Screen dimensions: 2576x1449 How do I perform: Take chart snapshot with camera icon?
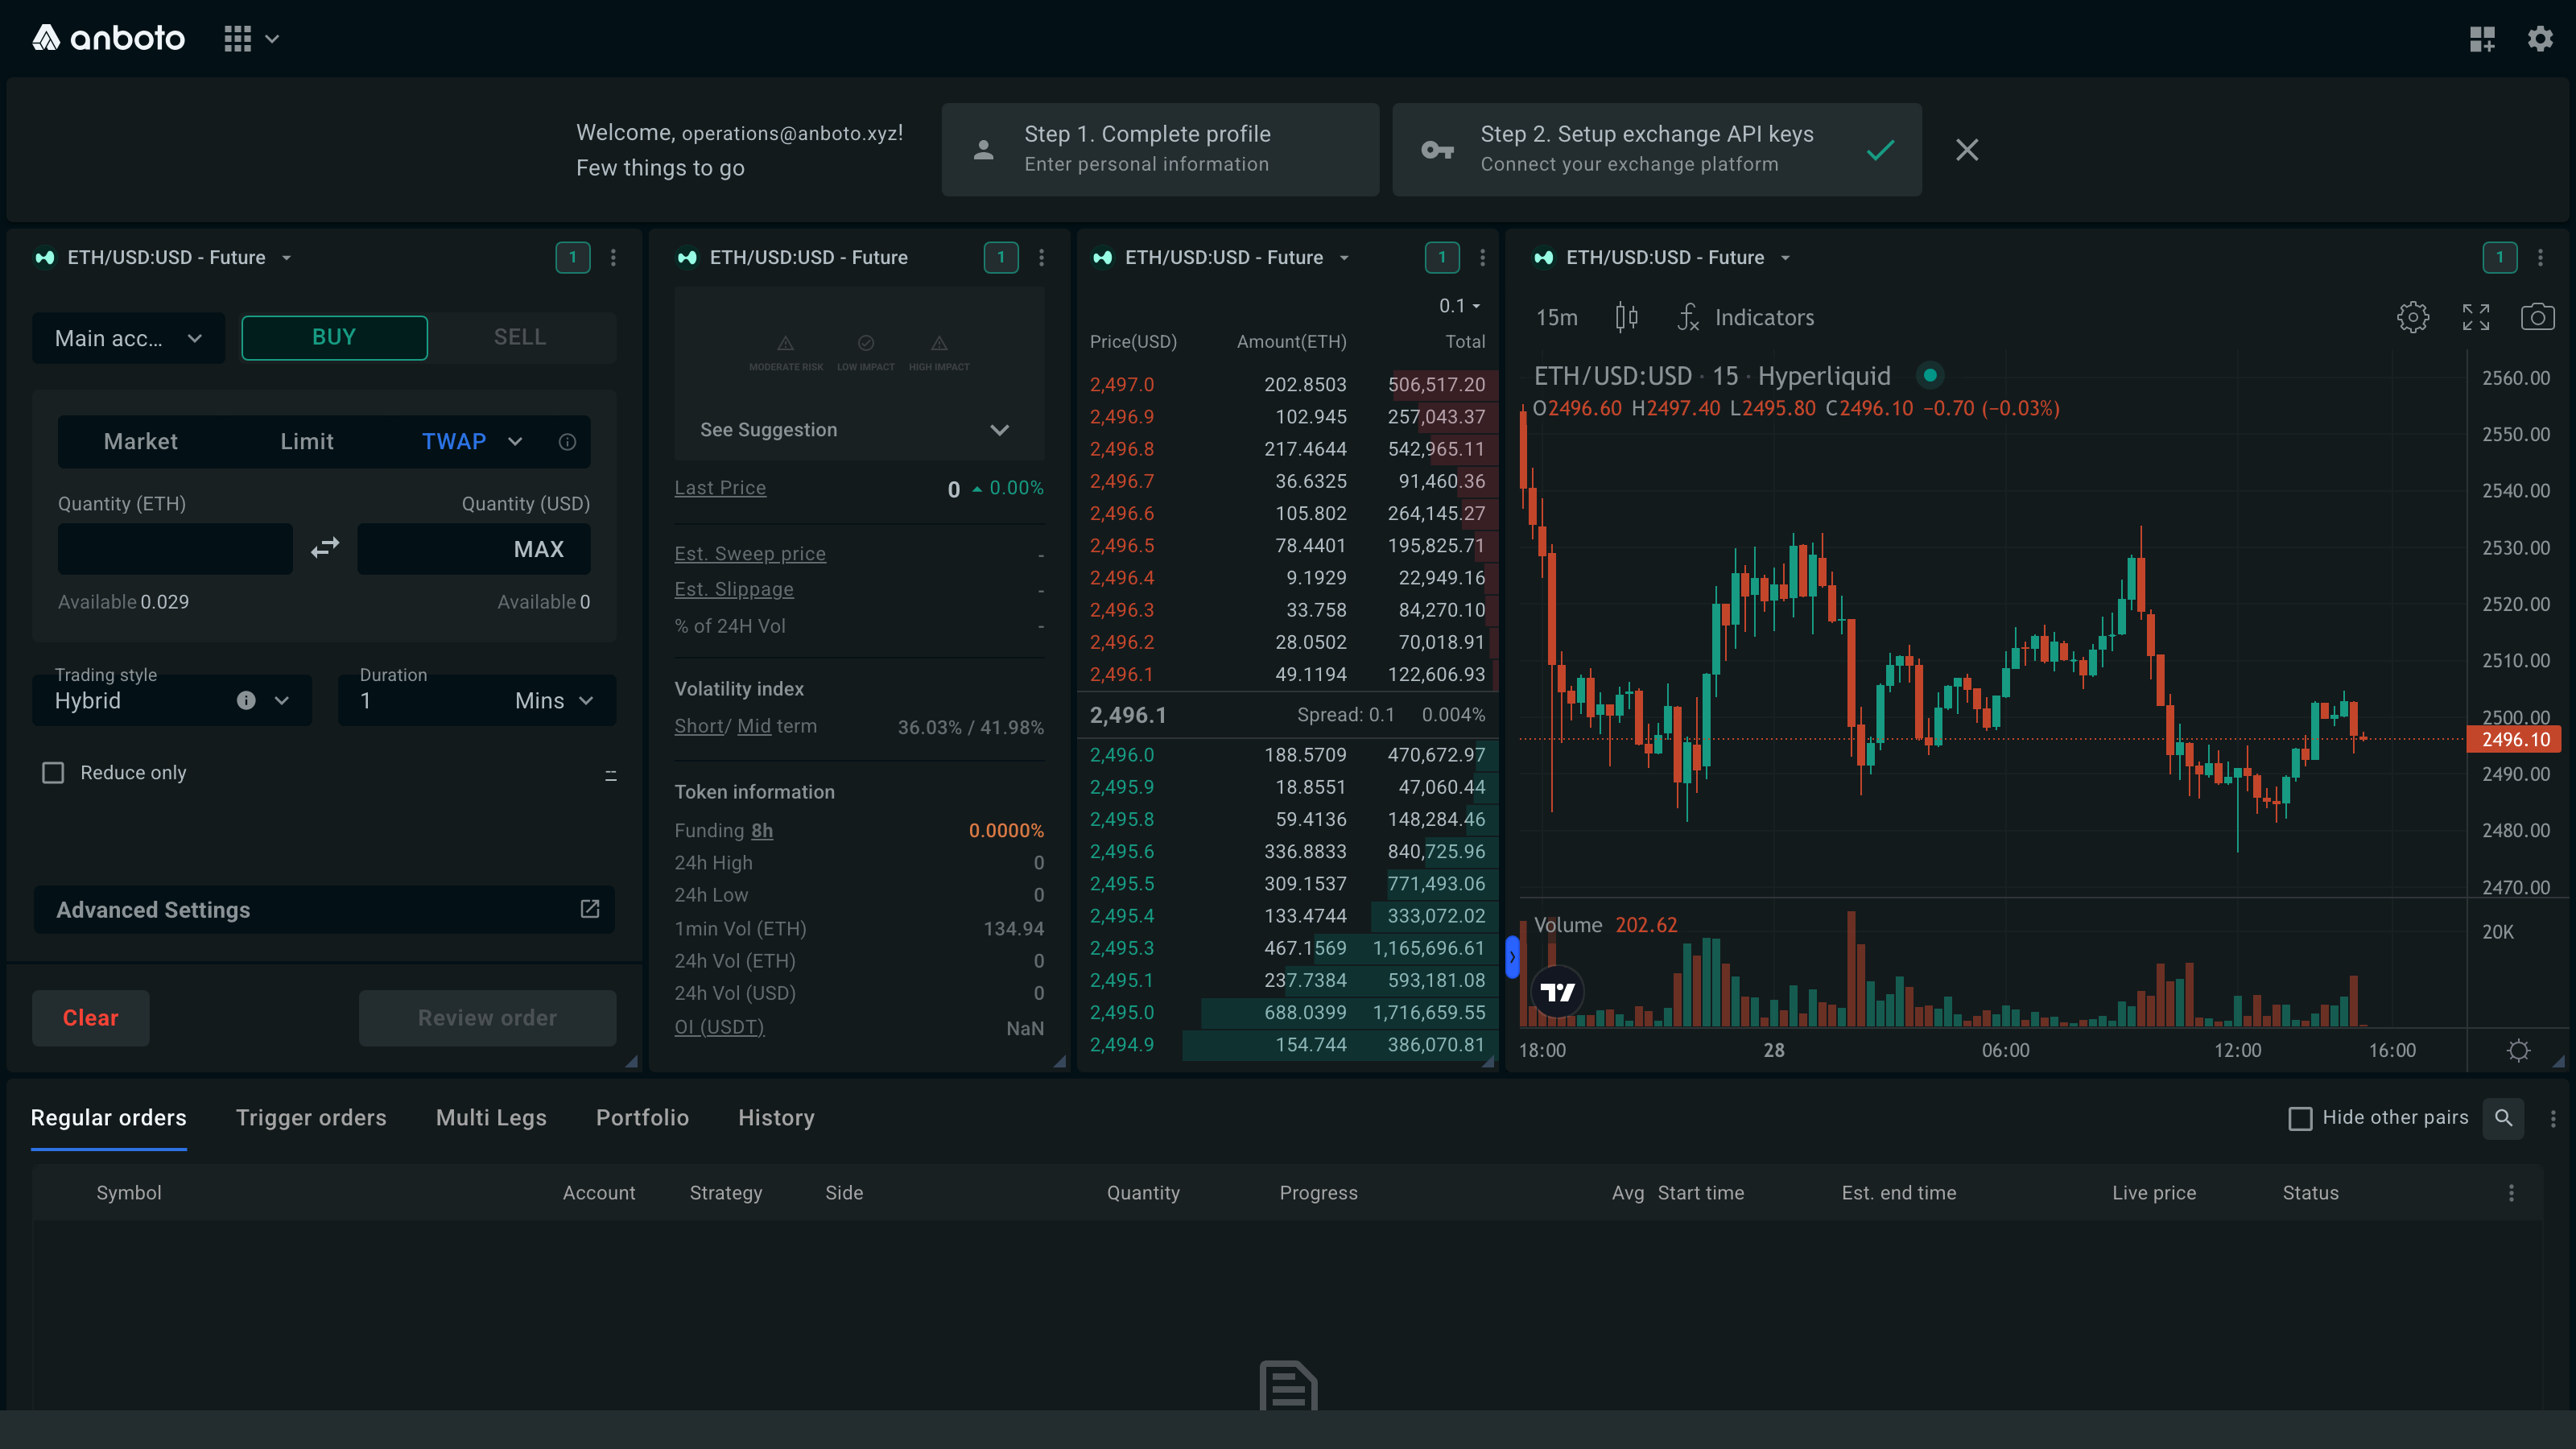(x=2537, y=317)
